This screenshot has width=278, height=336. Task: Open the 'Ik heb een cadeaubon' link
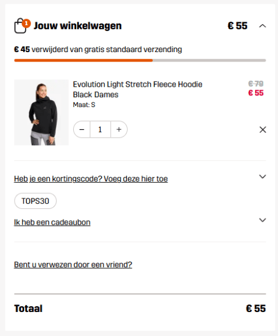52,222
